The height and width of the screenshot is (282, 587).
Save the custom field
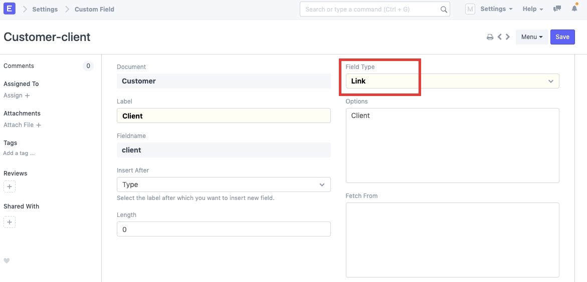click(x=562, y=37)
